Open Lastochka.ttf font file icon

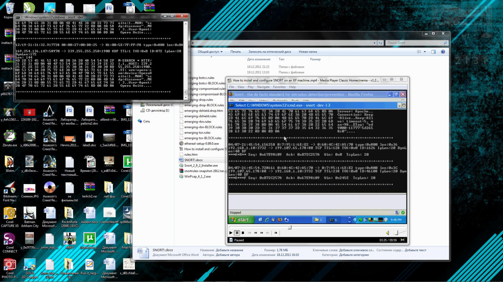[x=109, y=215]
